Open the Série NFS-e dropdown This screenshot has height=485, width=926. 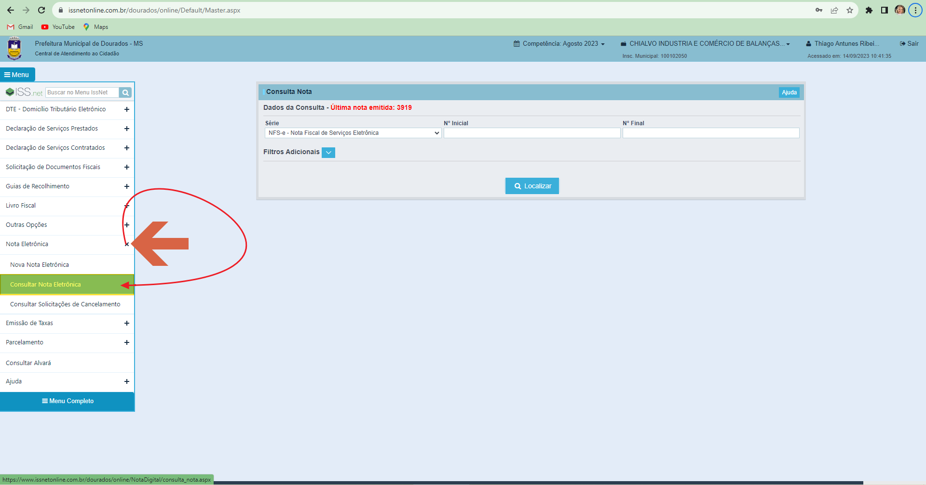(353, 133)
